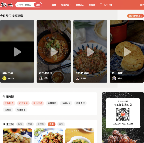
Task: Switch to the 晚餐 meal tab
Action: point(52,124)
